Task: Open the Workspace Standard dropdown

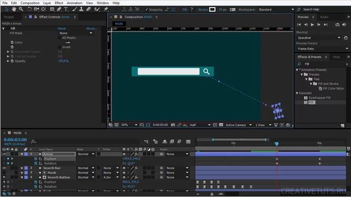Action: coord(276,10)
